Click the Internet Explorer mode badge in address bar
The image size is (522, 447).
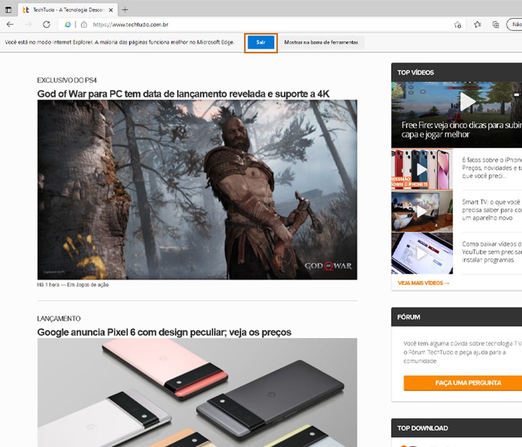(67, 24)
